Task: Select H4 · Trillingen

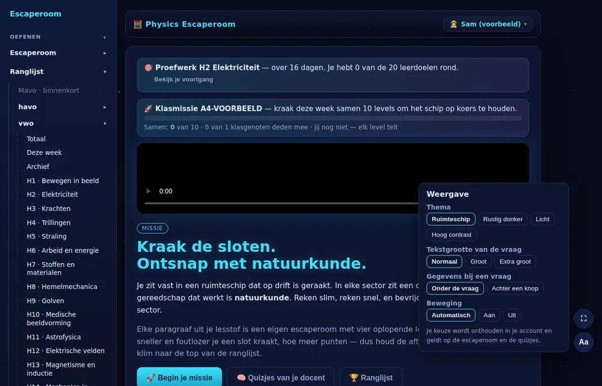Action: coord(48,223)
